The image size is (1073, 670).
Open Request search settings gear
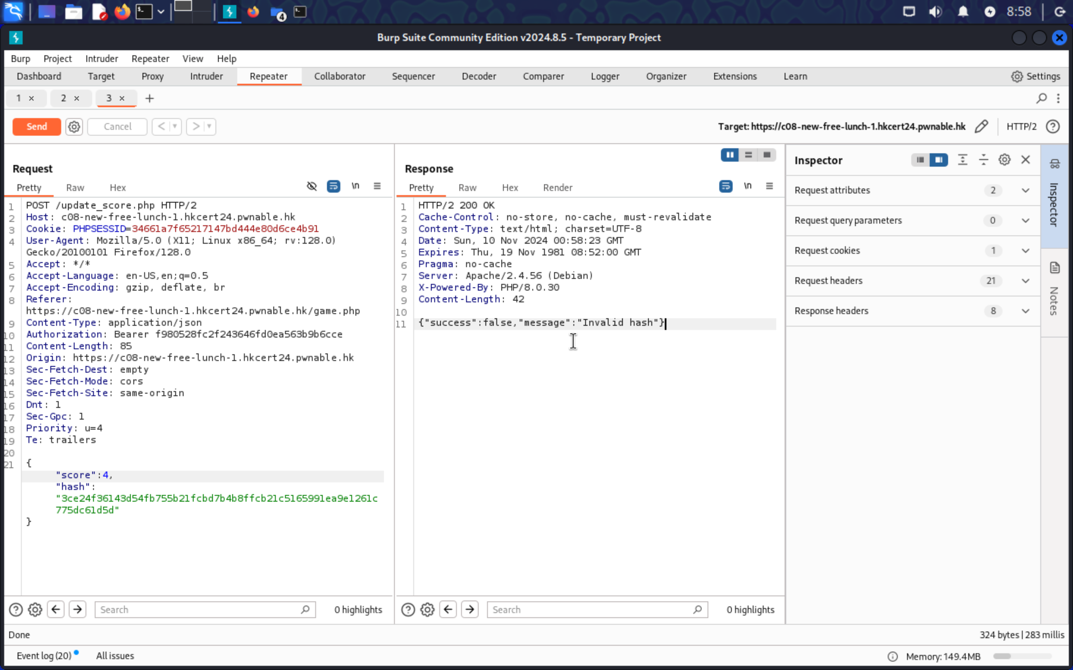[x=35, y=610]
